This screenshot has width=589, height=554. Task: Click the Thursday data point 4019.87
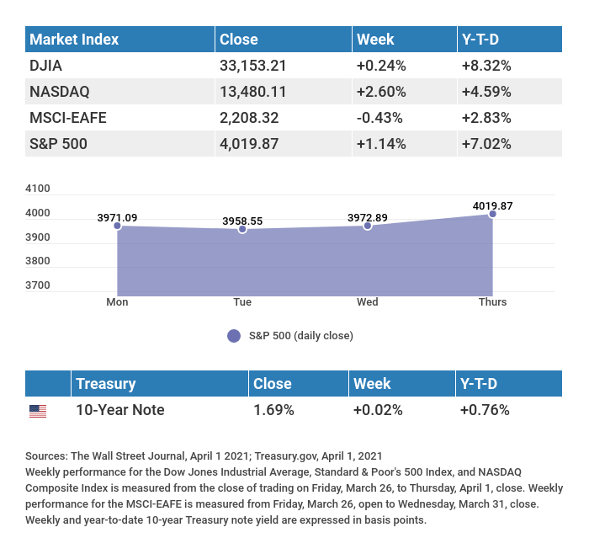click(492, 214)
